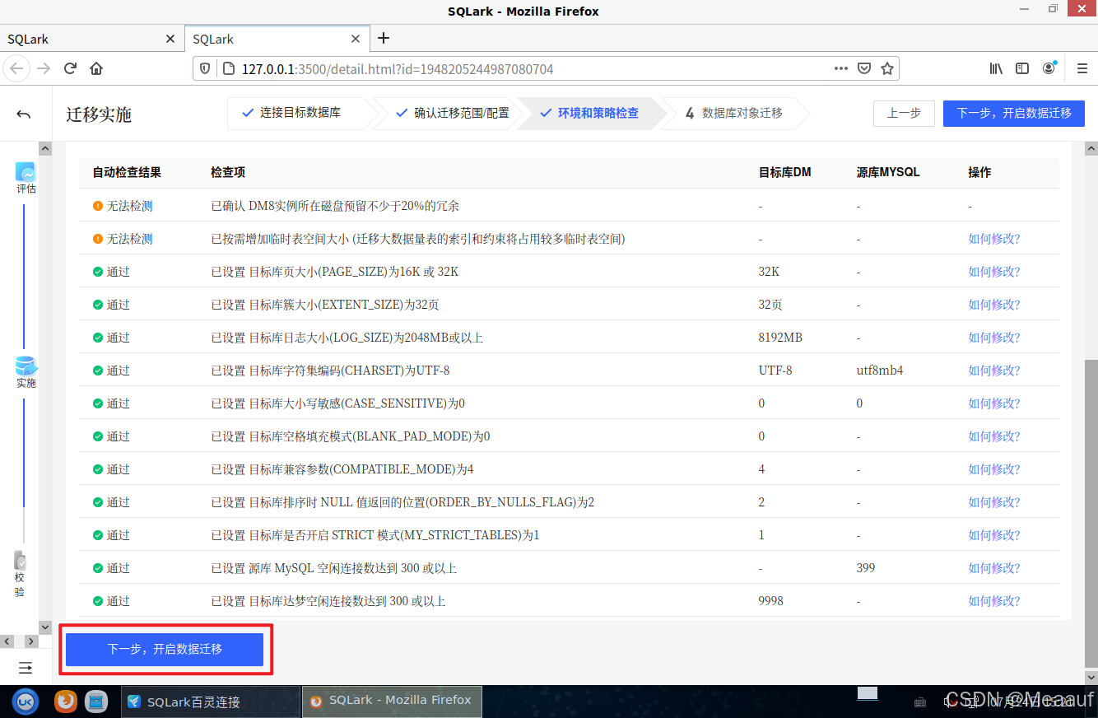The height and width of the screenshot is (718, 1098).
Task: Reload the page in Firefox
Action: pos(71,68)
